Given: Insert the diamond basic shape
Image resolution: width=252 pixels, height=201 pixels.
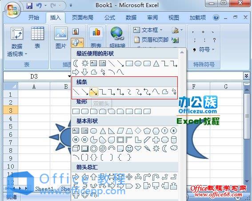Looking at the screenshot, I should click(x=138, y=131).
